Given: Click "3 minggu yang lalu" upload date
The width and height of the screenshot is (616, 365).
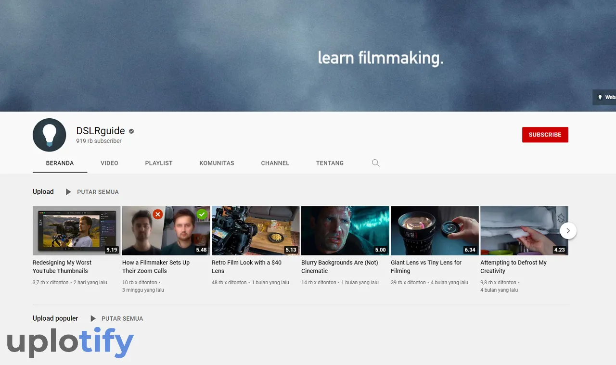Looking at the screenshot, I should click(x=143, y=290).
